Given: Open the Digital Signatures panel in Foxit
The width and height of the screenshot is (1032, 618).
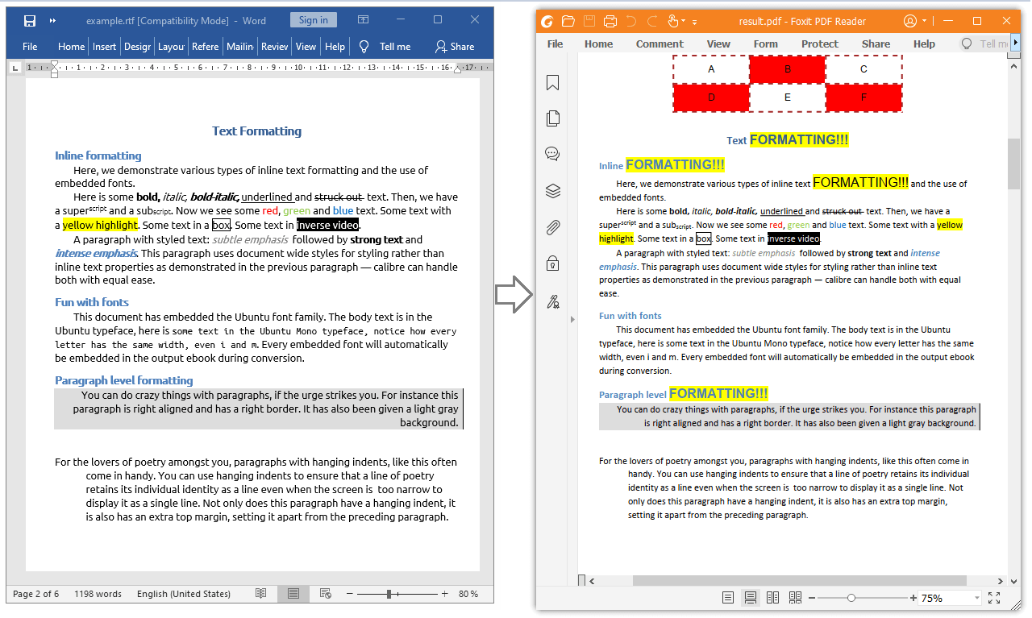Looking at the screenshot, I should (552, 301).
